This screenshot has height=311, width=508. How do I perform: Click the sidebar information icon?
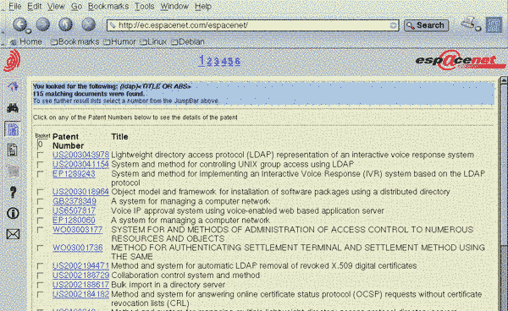13,213
